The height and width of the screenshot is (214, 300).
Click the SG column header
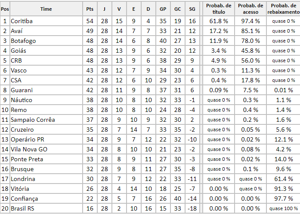point(192,9)
